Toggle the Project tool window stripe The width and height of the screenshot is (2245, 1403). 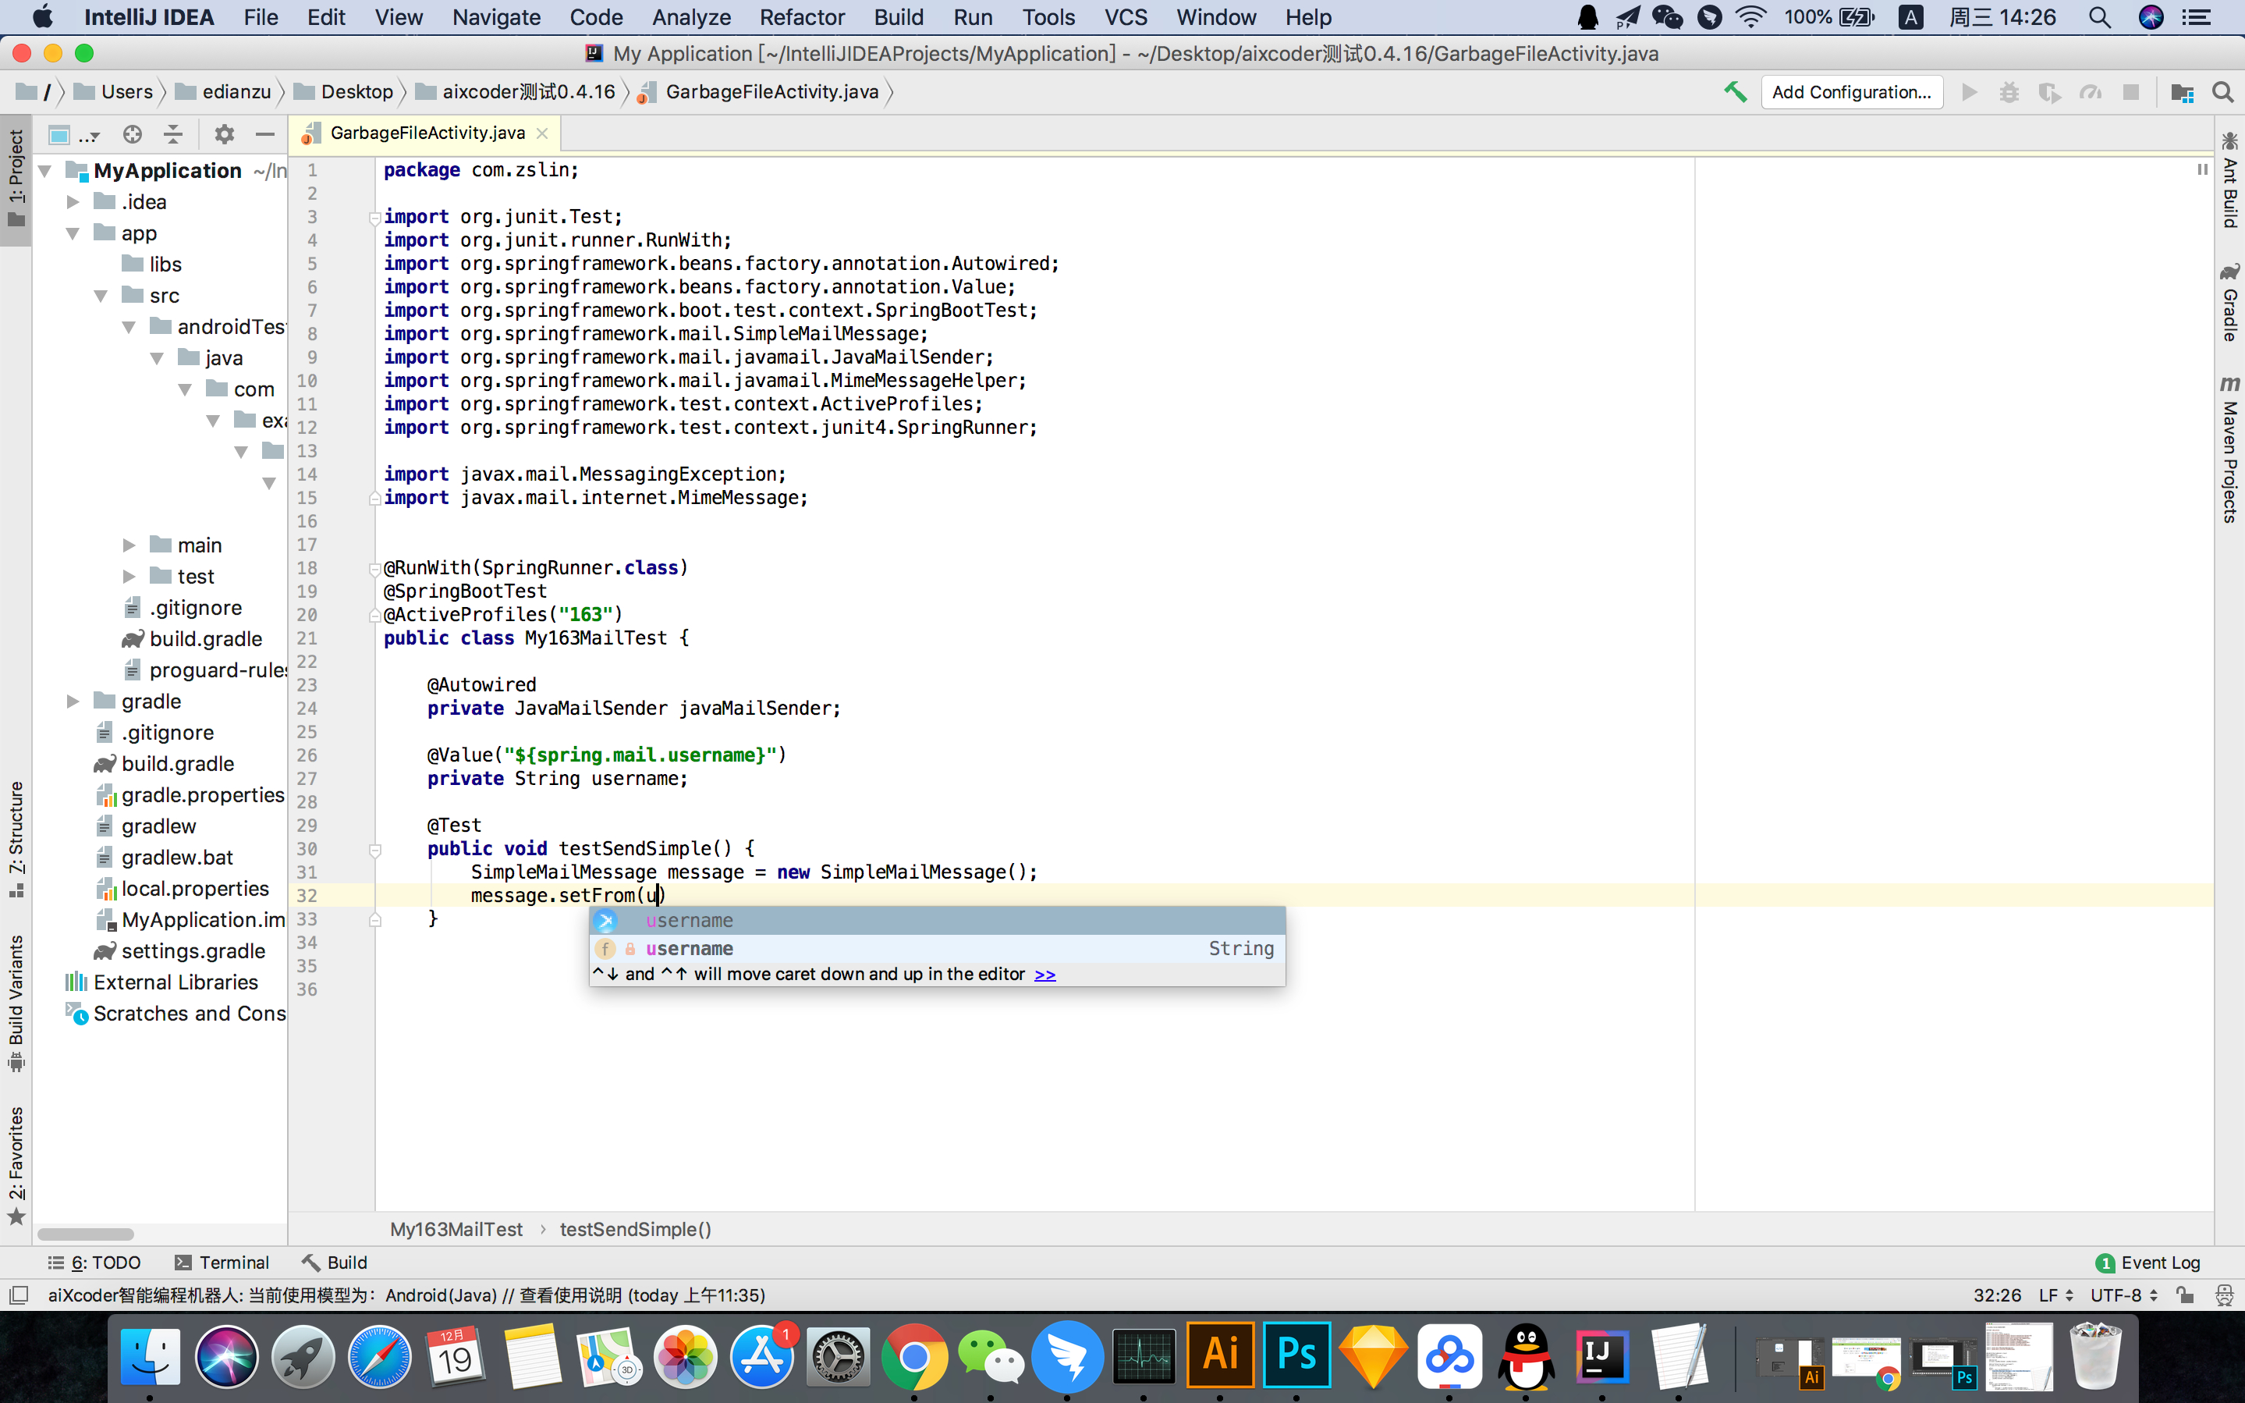point(16,178)
